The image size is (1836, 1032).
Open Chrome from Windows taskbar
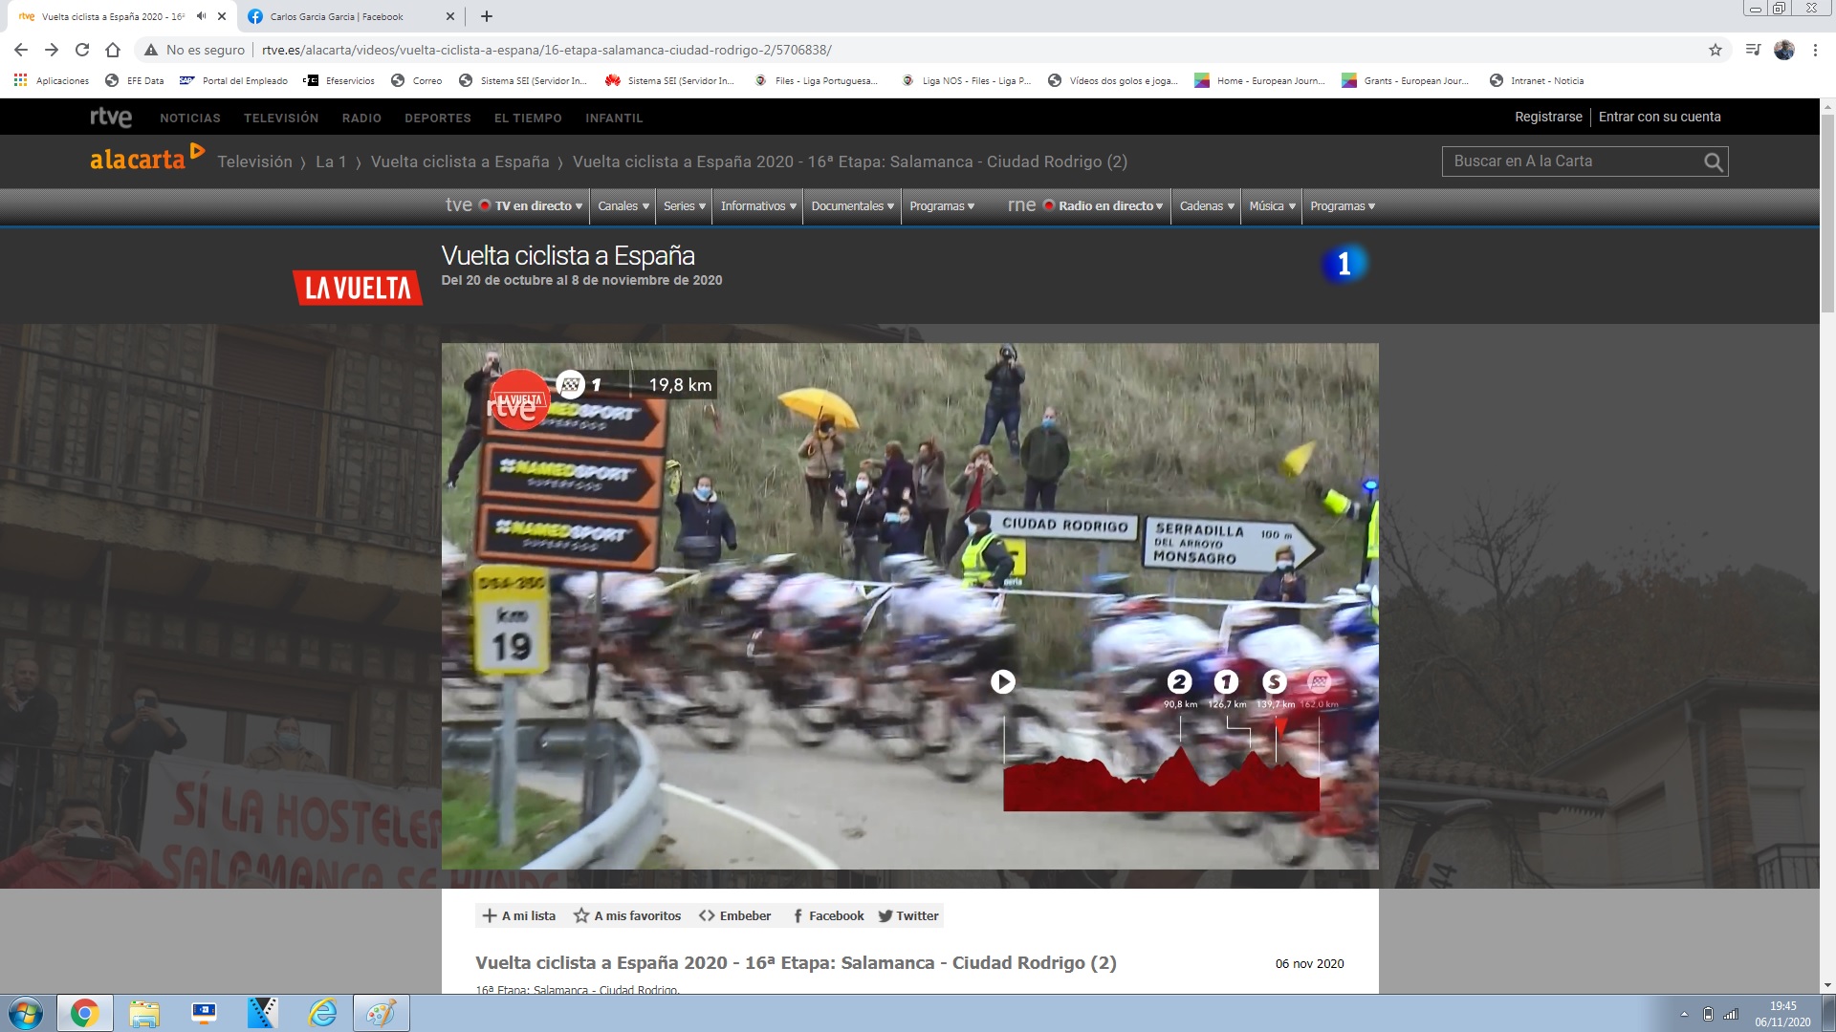(x=84, y=1013)
